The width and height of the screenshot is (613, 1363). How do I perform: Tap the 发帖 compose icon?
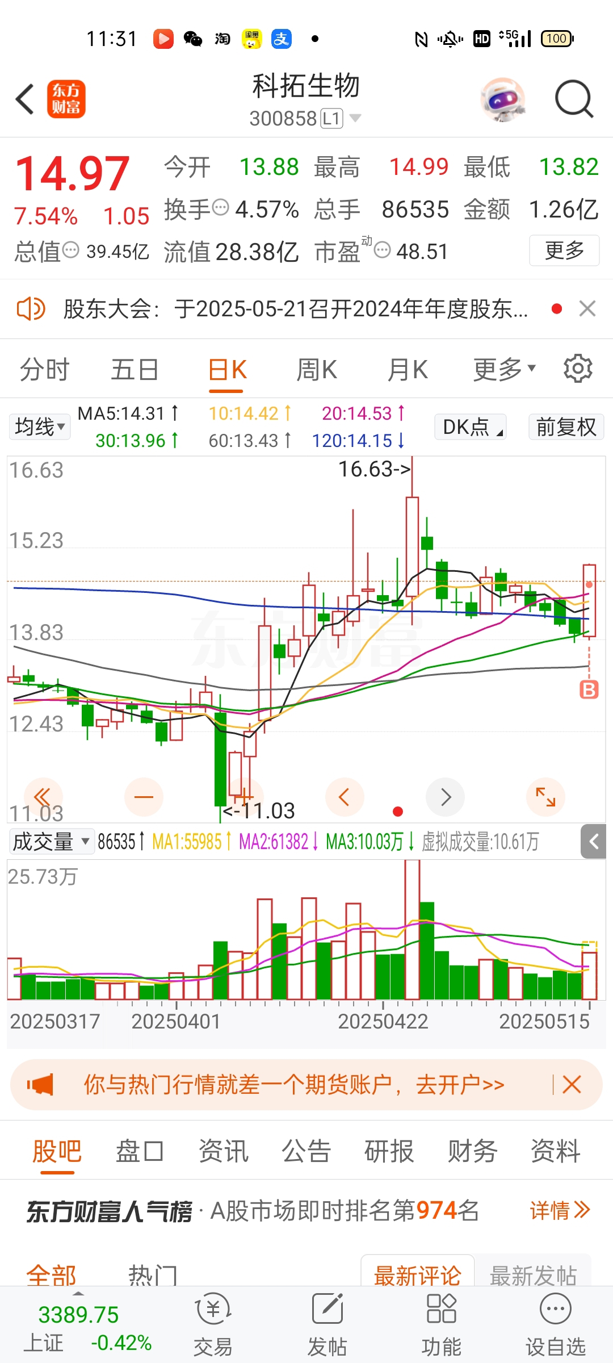328,1326
